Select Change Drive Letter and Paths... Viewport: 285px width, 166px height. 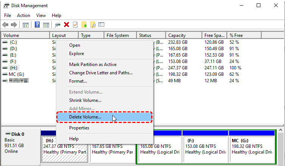101,73
